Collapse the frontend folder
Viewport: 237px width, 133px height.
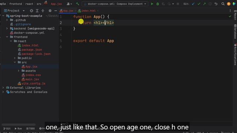click(7, 37)
